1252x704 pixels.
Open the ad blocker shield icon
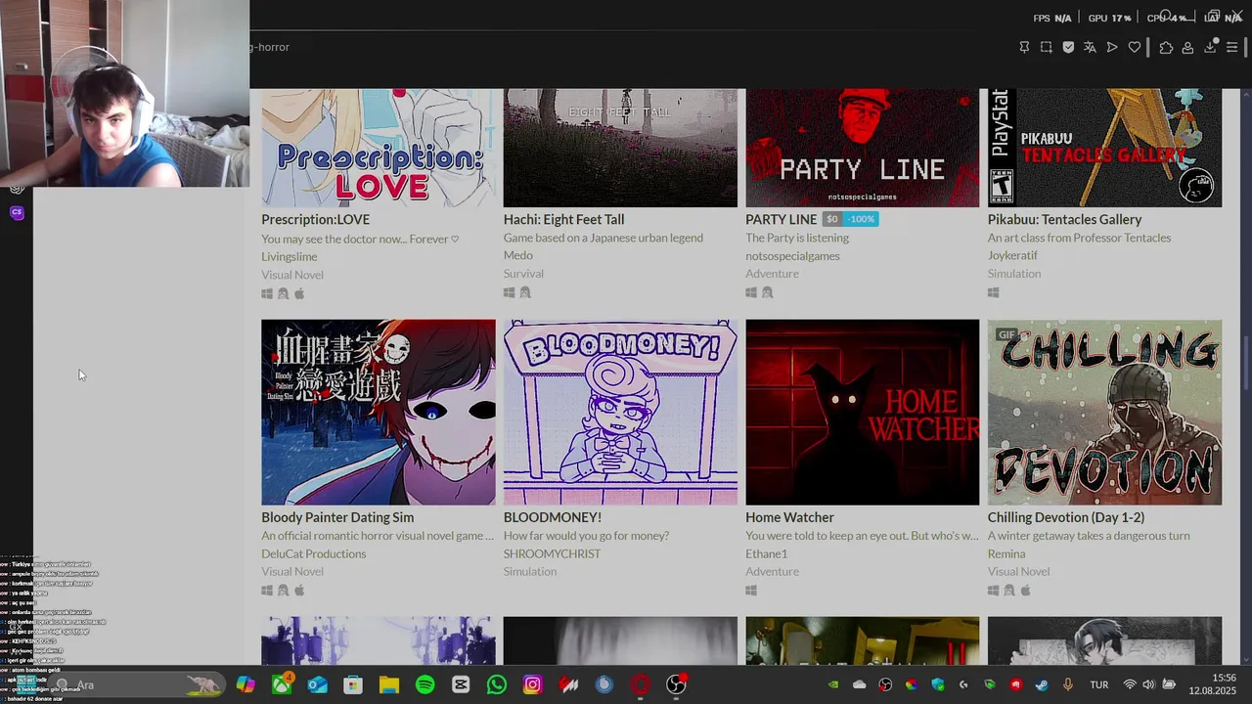pyautogui.click(x=1068, y=47)
